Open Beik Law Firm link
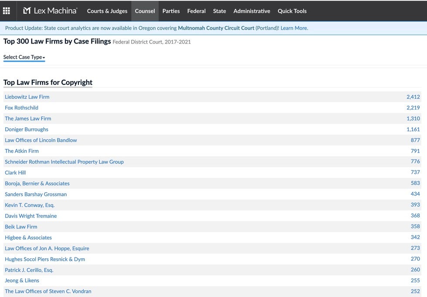This screenshot has height=297, width=427. (x=21, y=227)
